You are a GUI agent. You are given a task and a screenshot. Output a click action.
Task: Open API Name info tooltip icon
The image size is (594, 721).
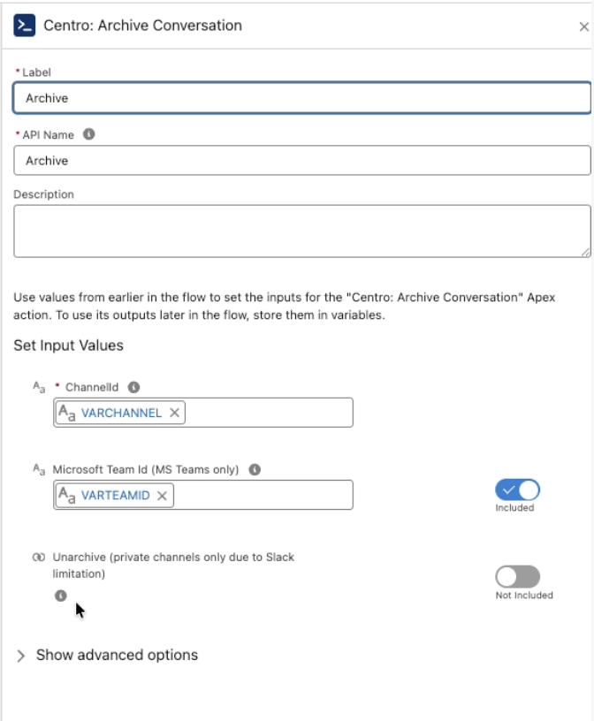click(x=88, y=134)
